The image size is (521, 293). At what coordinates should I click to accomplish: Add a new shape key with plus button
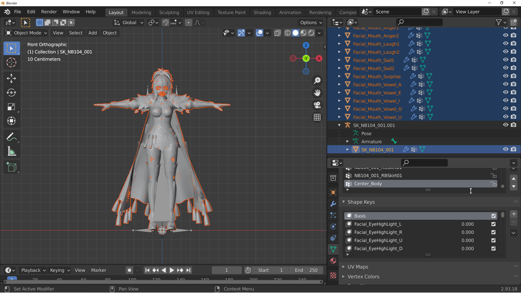click(514, 214)
